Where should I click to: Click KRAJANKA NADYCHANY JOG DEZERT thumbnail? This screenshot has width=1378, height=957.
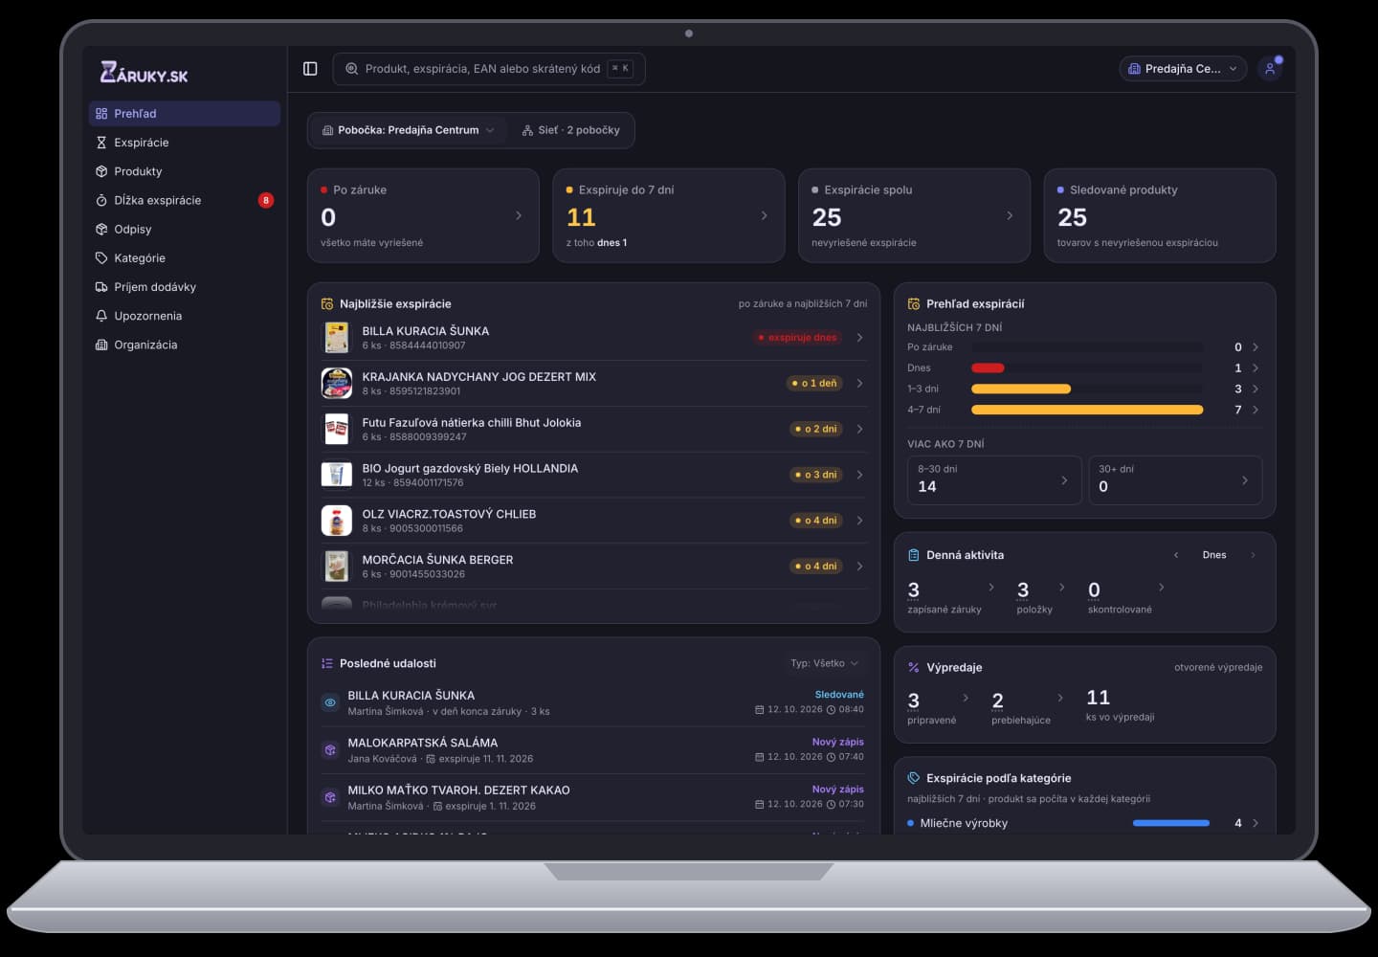[x=336, y=383]
